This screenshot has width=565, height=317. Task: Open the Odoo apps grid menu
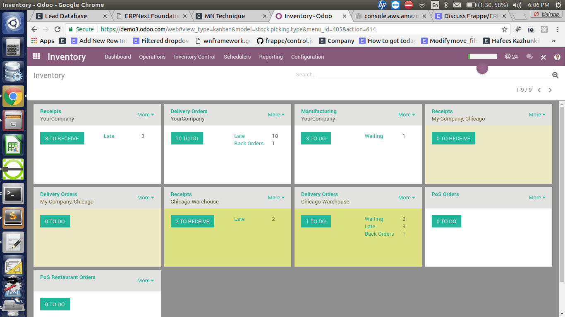pyautogui.click(x=36, y=57)
